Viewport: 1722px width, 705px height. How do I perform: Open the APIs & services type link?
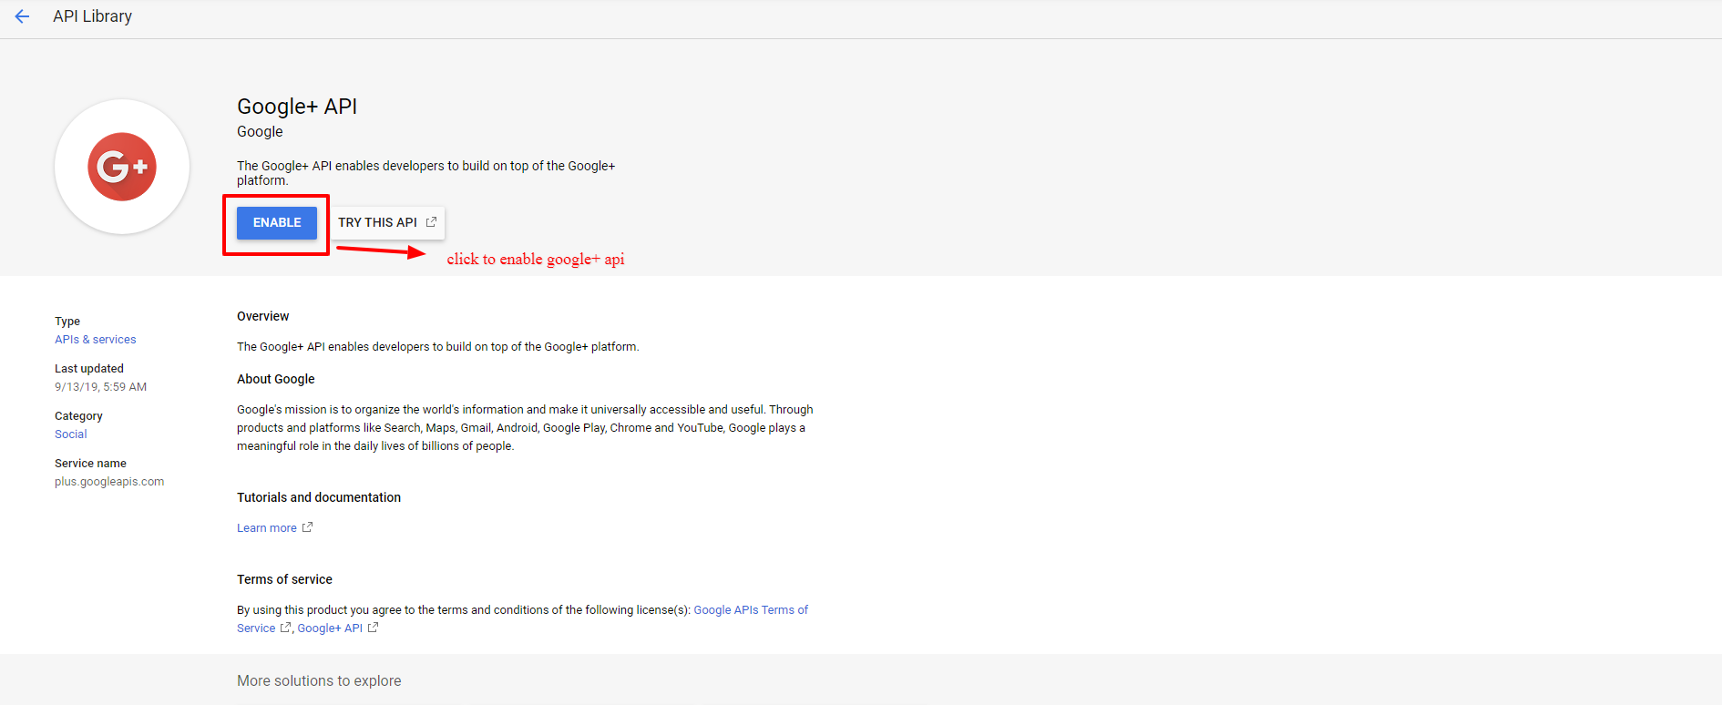pyautogui.click(x=95, y=340)
